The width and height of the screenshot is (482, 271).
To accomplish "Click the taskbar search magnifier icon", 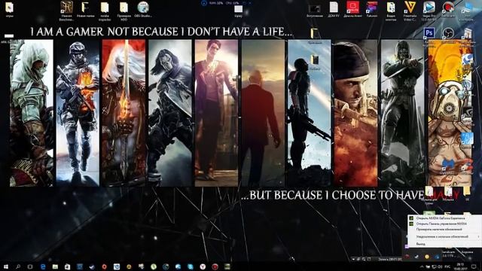I will tap(18, 266).
